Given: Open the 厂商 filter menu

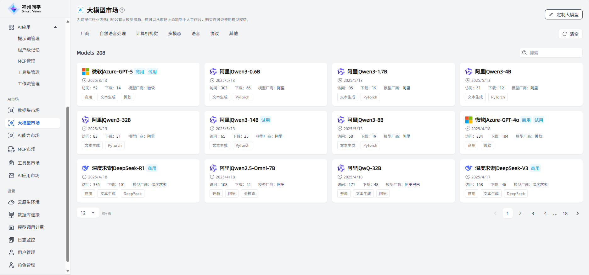Looking at the screenshot, I should click(x=85, y=34).
